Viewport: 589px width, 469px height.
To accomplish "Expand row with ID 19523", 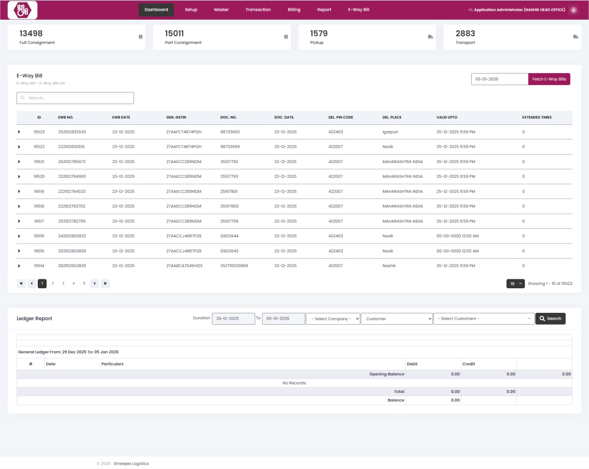I will click(x=19, y=132).
